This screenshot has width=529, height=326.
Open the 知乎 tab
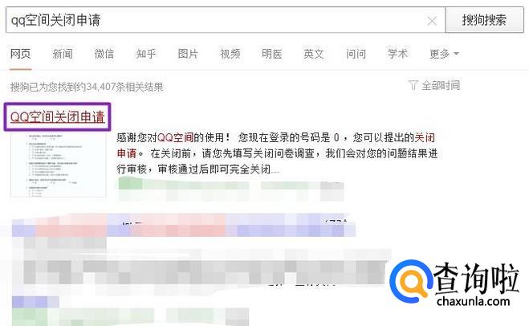point(146,54)
